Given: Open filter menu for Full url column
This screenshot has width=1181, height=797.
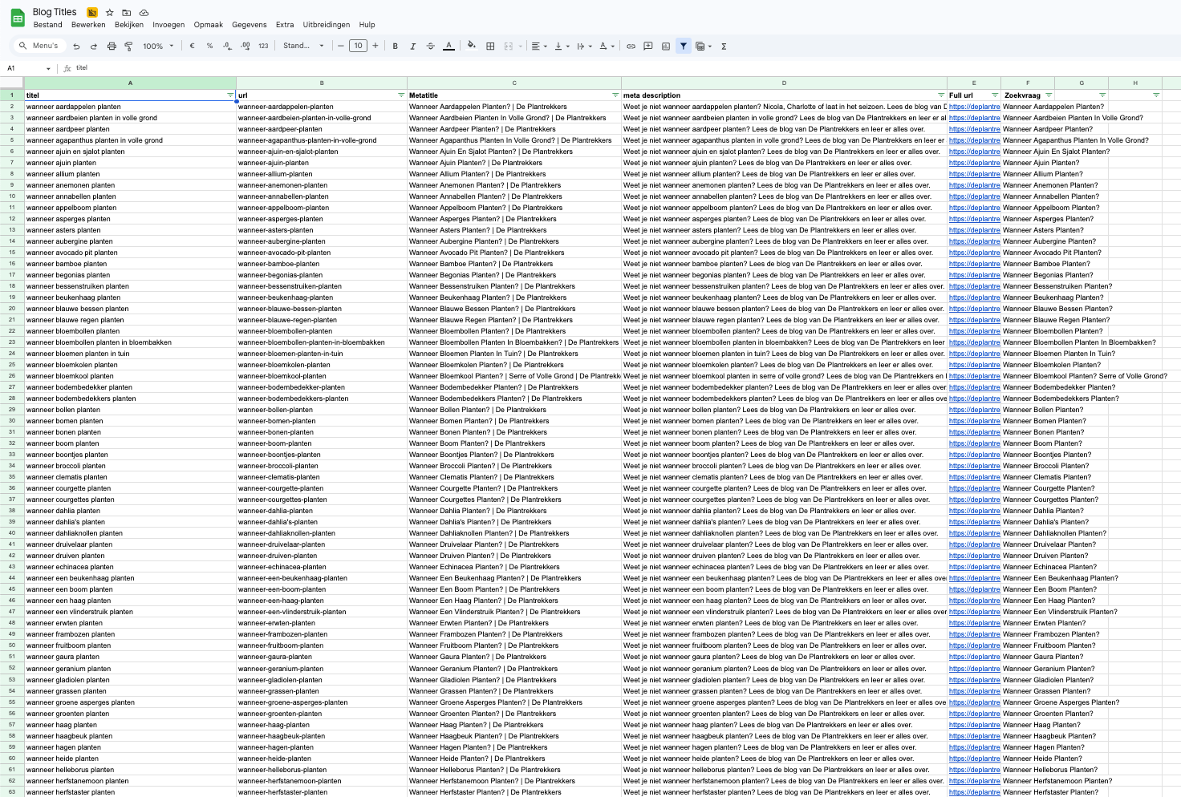Looking at the screenshot, I should 995,95.
